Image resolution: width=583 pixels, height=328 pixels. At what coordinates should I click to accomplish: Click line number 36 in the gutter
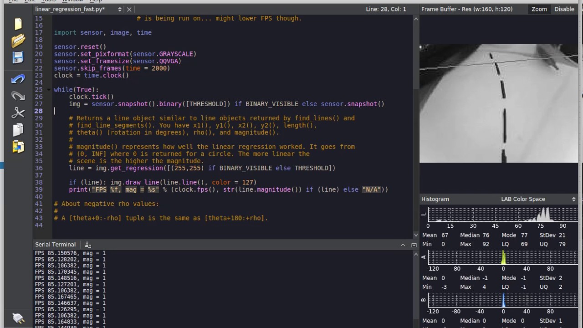click(39, 168)
